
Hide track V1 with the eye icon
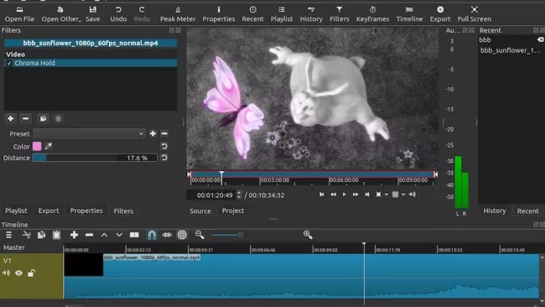[x=18, y=273]
